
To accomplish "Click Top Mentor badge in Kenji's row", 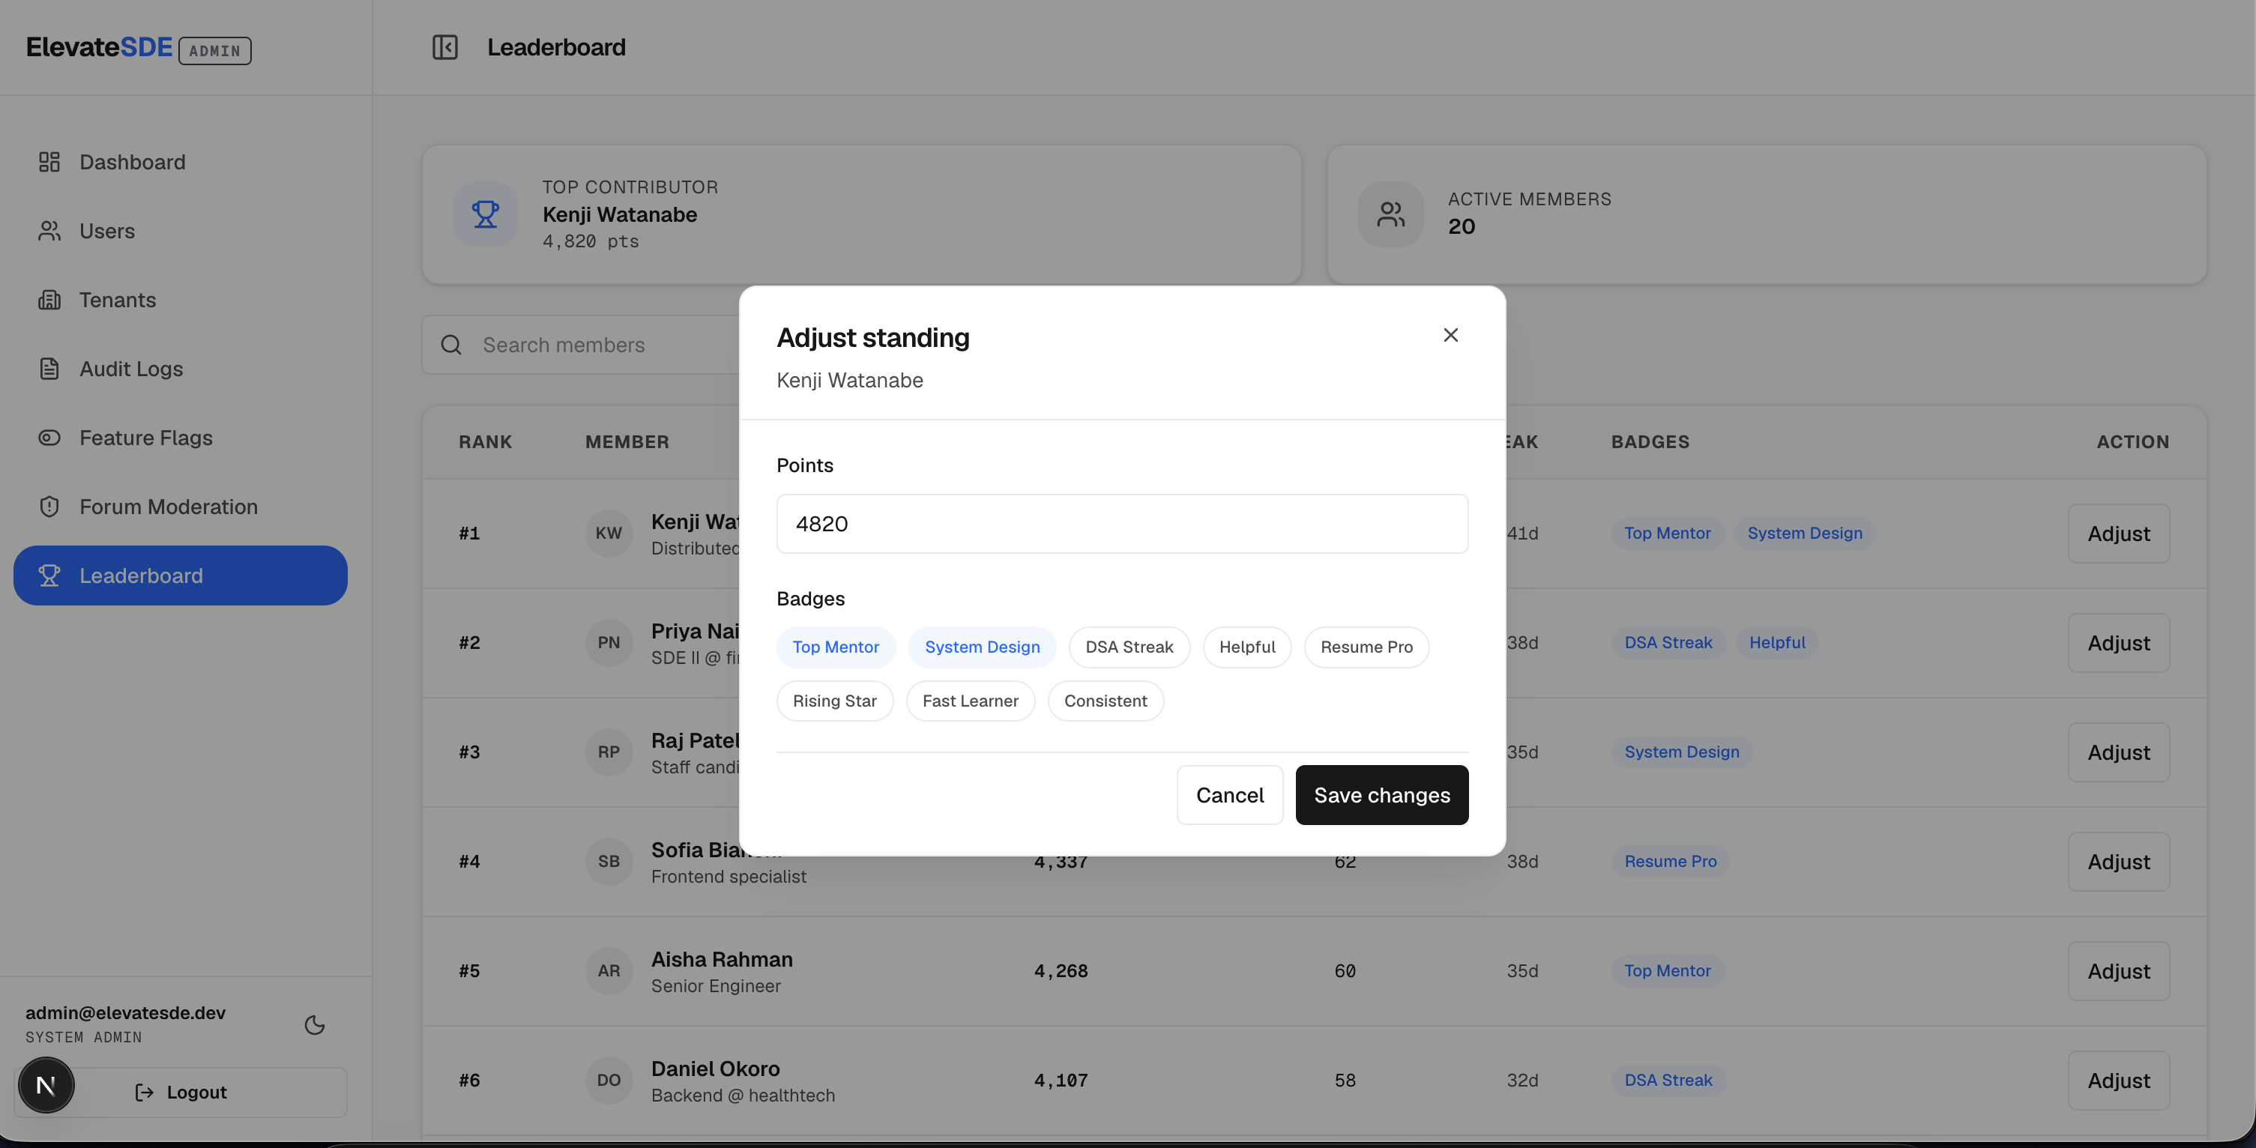I will coord(1668,534).
